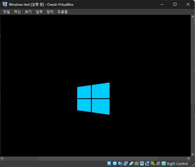
Task: Maximize the VirtualBox window
Action: (175, 4)
